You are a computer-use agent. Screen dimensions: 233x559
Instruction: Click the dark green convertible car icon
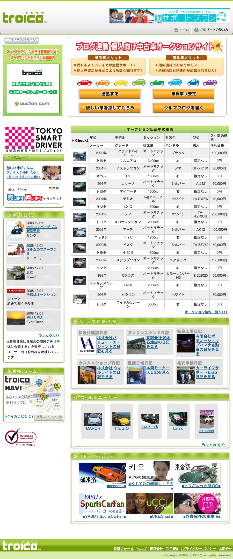[157, 83]
